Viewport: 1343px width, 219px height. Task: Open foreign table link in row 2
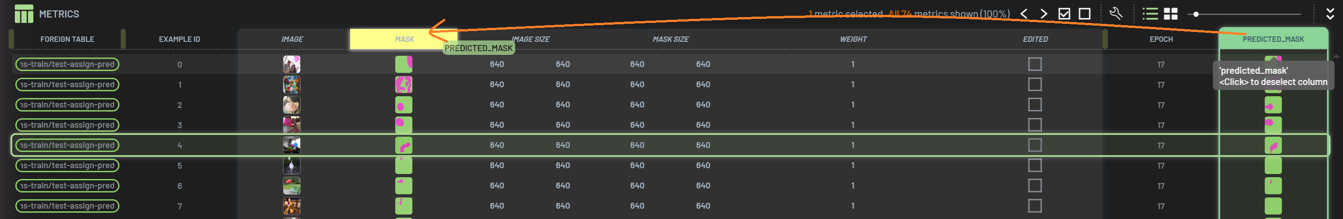(67, 105)
